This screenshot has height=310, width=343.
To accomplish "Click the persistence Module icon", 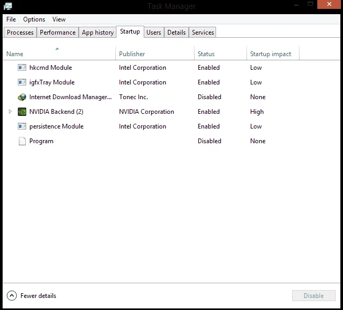I will pyautogui.click(x=22, y=126).
